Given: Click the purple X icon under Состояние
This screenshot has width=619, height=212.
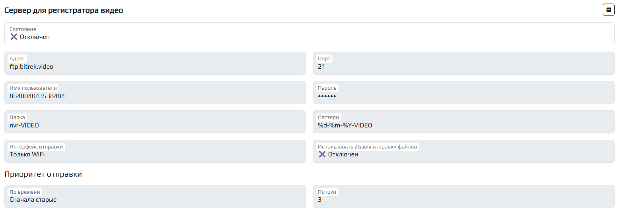Looking at the screenshot, I should click(14, 37).
